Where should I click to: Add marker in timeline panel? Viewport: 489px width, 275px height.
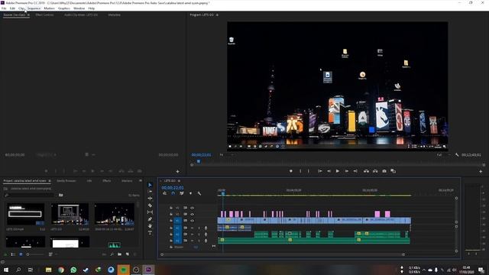pyautogui.click(x=190, y=193)
